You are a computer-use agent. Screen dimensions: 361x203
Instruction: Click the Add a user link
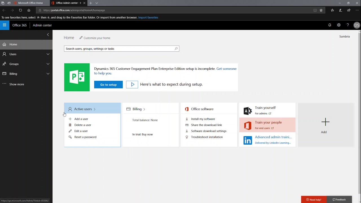81,119
